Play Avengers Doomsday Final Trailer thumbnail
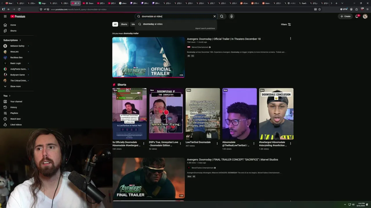The height and width of the screenshot is (208, 371). pos(148,178)
